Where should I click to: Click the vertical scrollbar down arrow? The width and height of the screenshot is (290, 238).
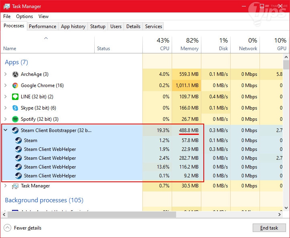coord(286,207)
